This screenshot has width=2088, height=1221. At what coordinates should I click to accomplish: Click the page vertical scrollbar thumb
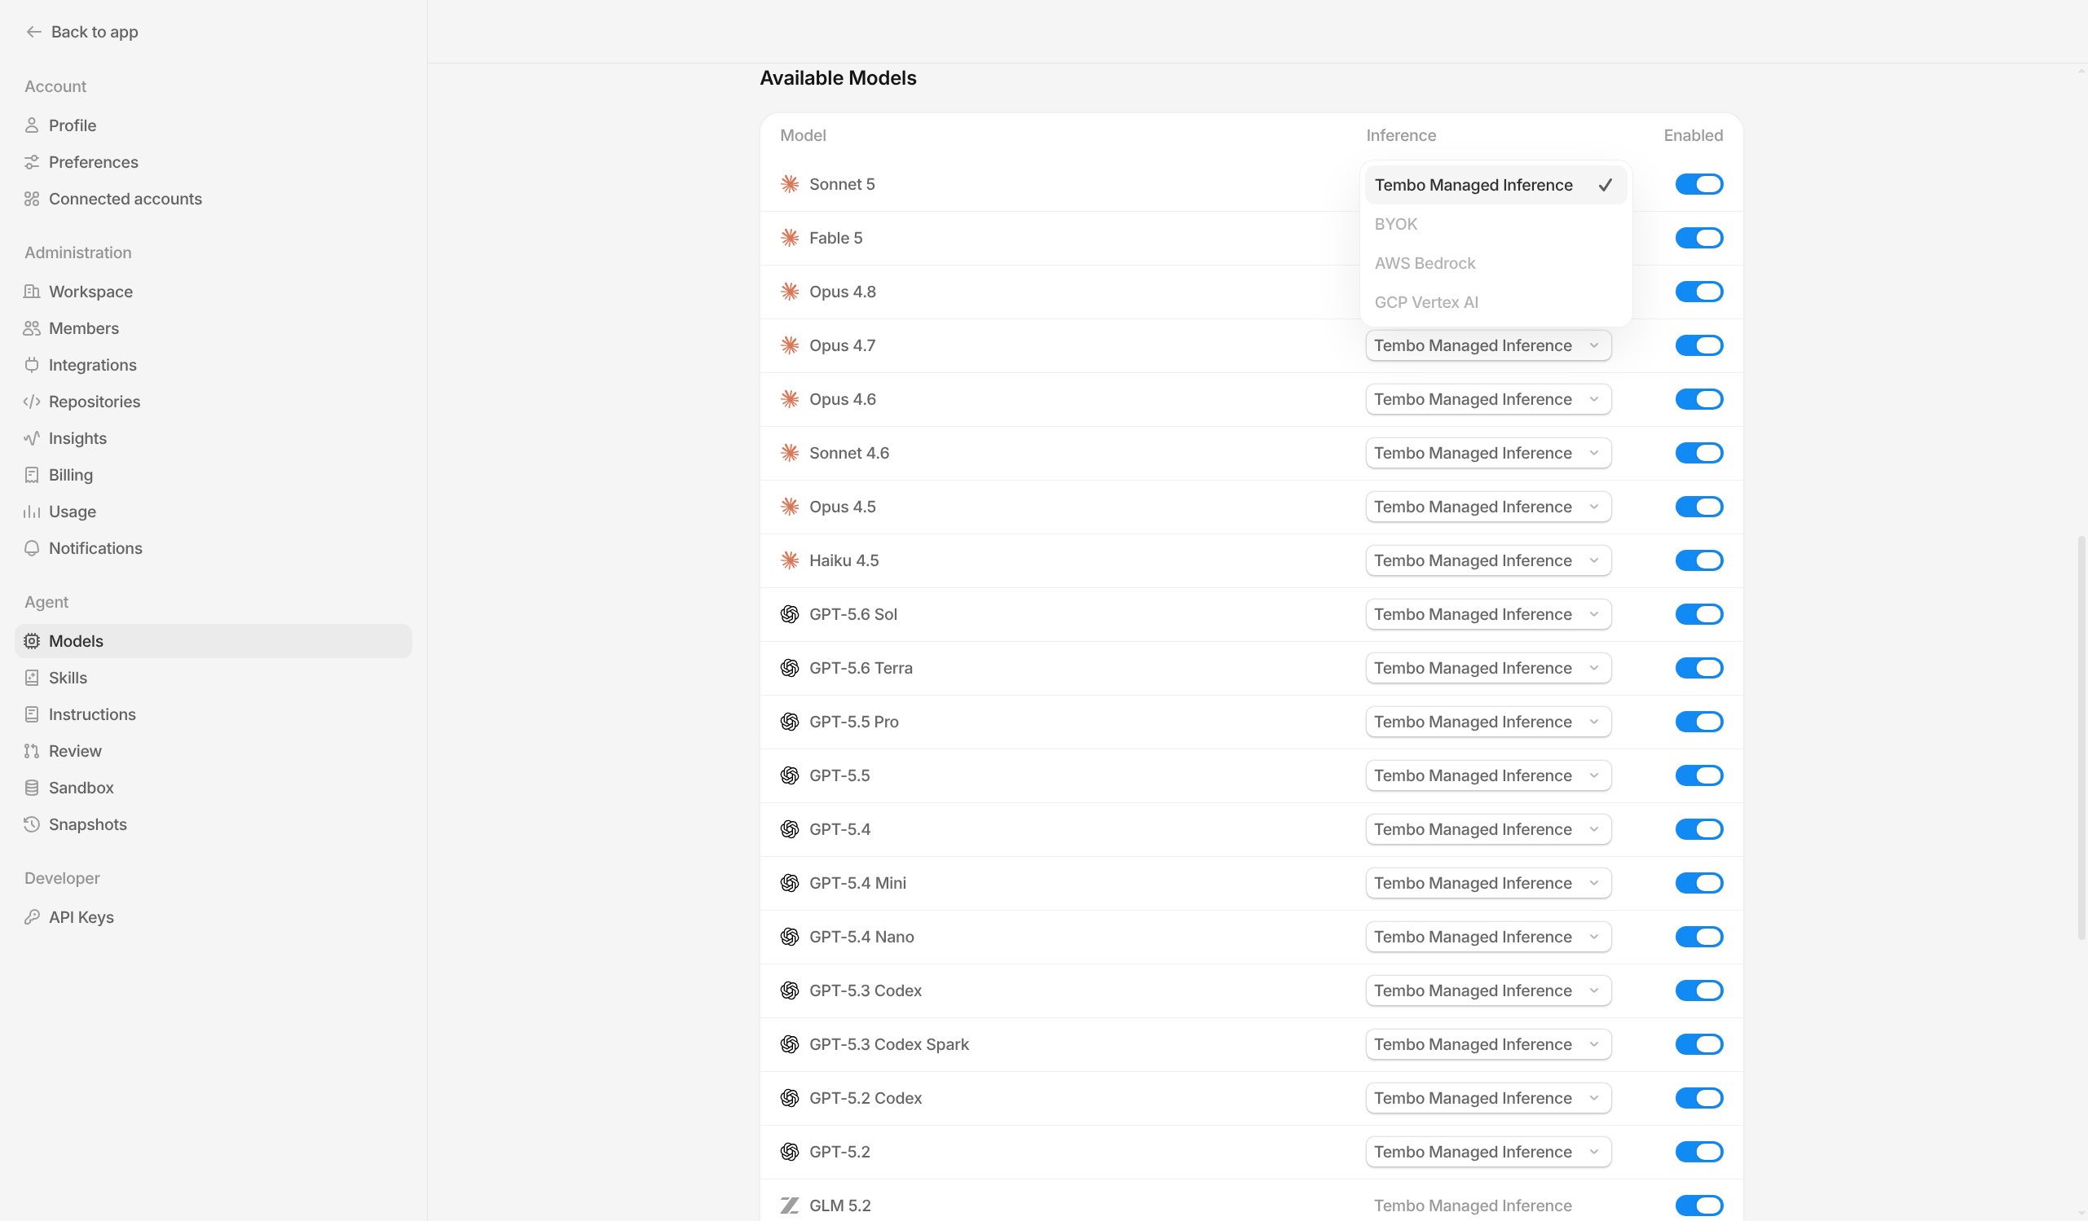(x=2081, y=737)
